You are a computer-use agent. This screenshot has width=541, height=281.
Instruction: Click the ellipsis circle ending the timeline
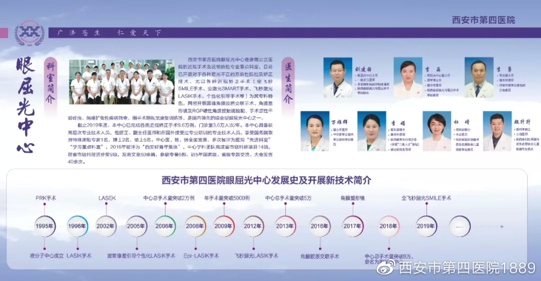[459, 226]
